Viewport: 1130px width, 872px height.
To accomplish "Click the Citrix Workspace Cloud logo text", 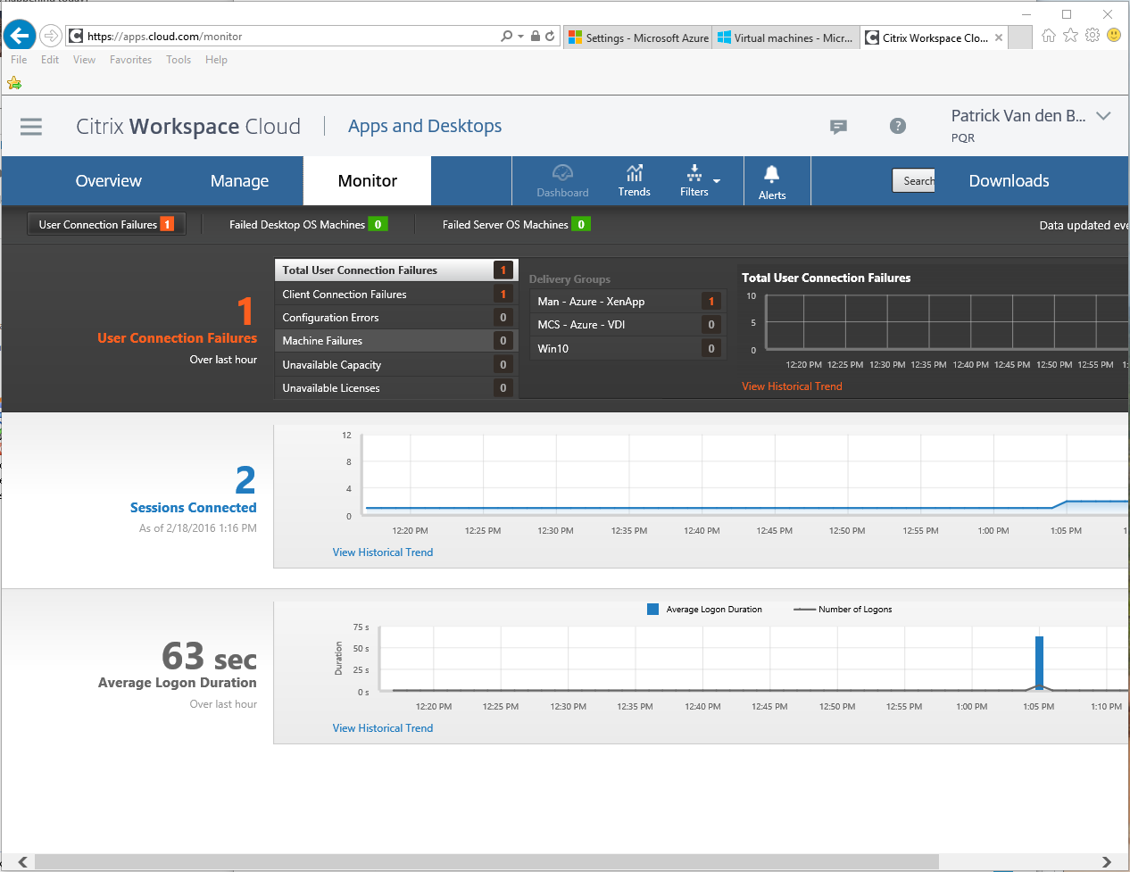I will tap(188, 126).
